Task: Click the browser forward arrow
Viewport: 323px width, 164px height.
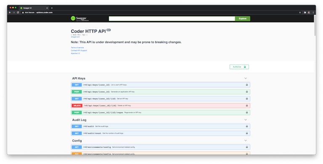Action: coord(14,13)
